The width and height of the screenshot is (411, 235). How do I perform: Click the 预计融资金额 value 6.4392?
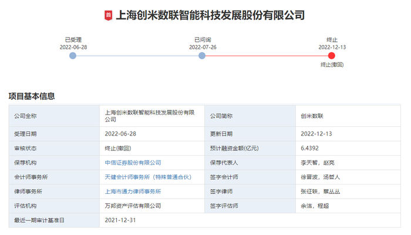pos(309,148)
